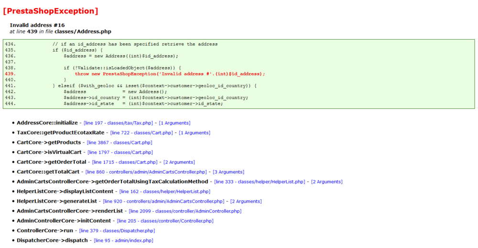Click the AdminControllerCore->initContent stack entry

pyautogui.click(x=64, y=221)
